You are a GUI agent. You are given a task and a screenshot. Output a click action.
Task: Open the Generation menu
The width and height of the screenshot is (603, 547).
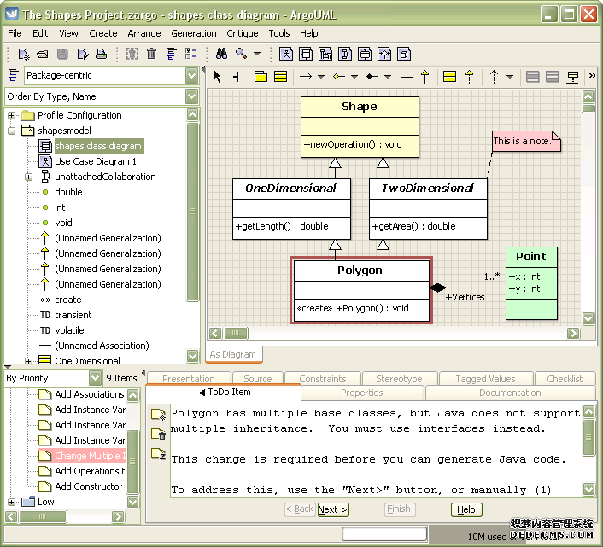click(x=194, y=33)
